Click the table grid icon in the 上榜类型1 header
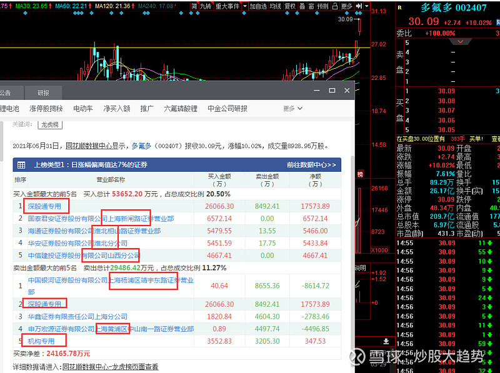Screen dimensions: 500x373 tap(21, 165)
